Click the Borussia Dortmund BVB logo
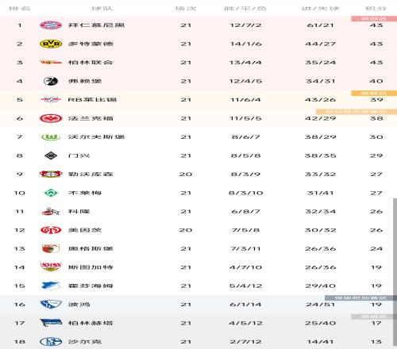The height and width of the screenshot is (349, 397). (51, 44)
